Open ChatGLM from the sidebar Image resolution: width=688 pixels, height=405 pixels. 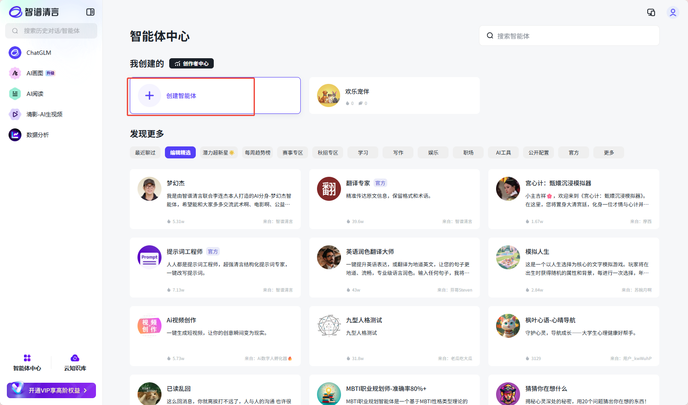click(x=39, y=53)
